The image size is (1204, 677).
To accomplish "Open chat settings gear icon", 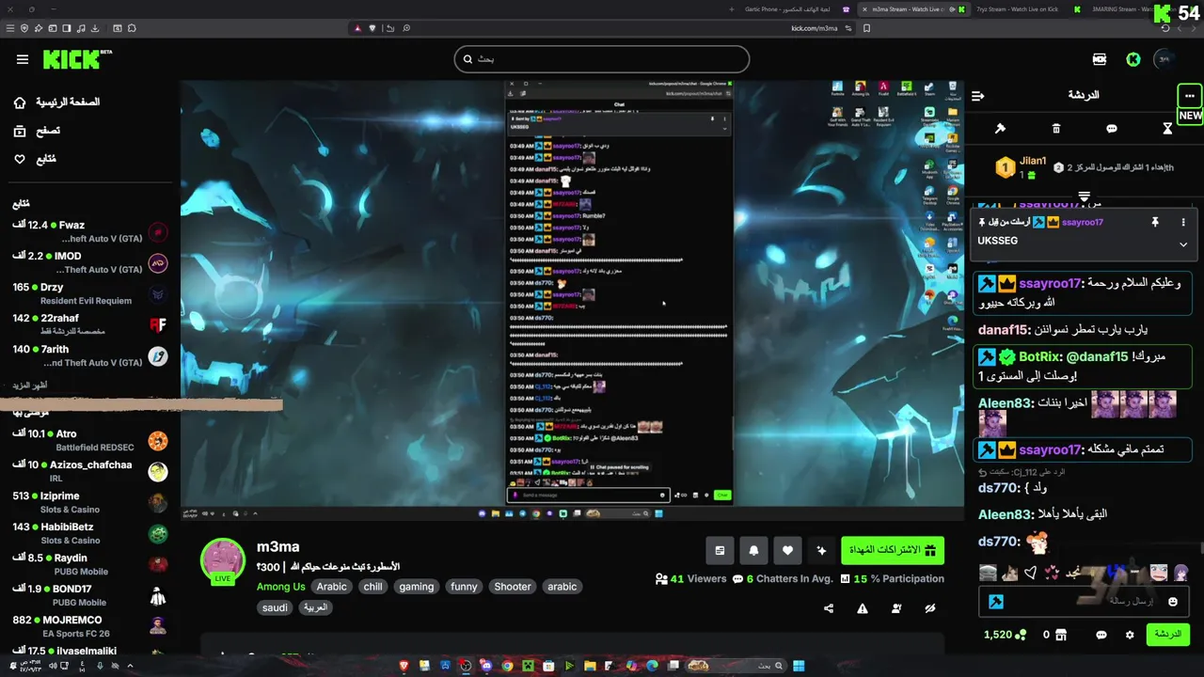I will [1130, 635].
